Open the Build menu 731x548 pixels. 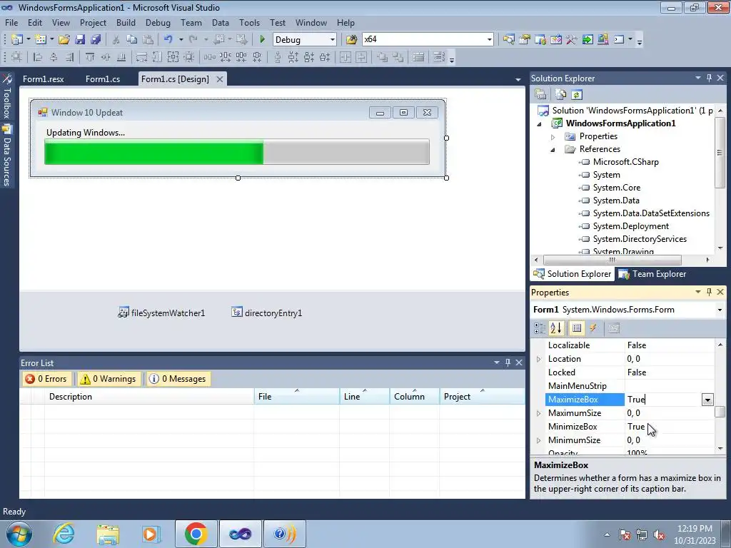126,22
